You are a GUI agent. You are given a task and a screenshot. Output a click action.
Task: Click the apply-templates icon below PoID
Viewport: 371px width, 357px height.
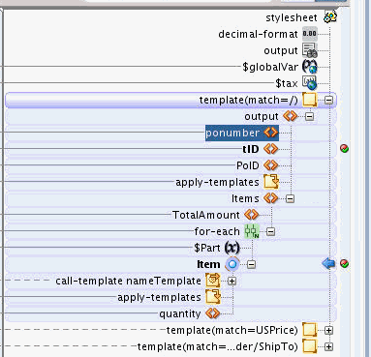[271, 182]
